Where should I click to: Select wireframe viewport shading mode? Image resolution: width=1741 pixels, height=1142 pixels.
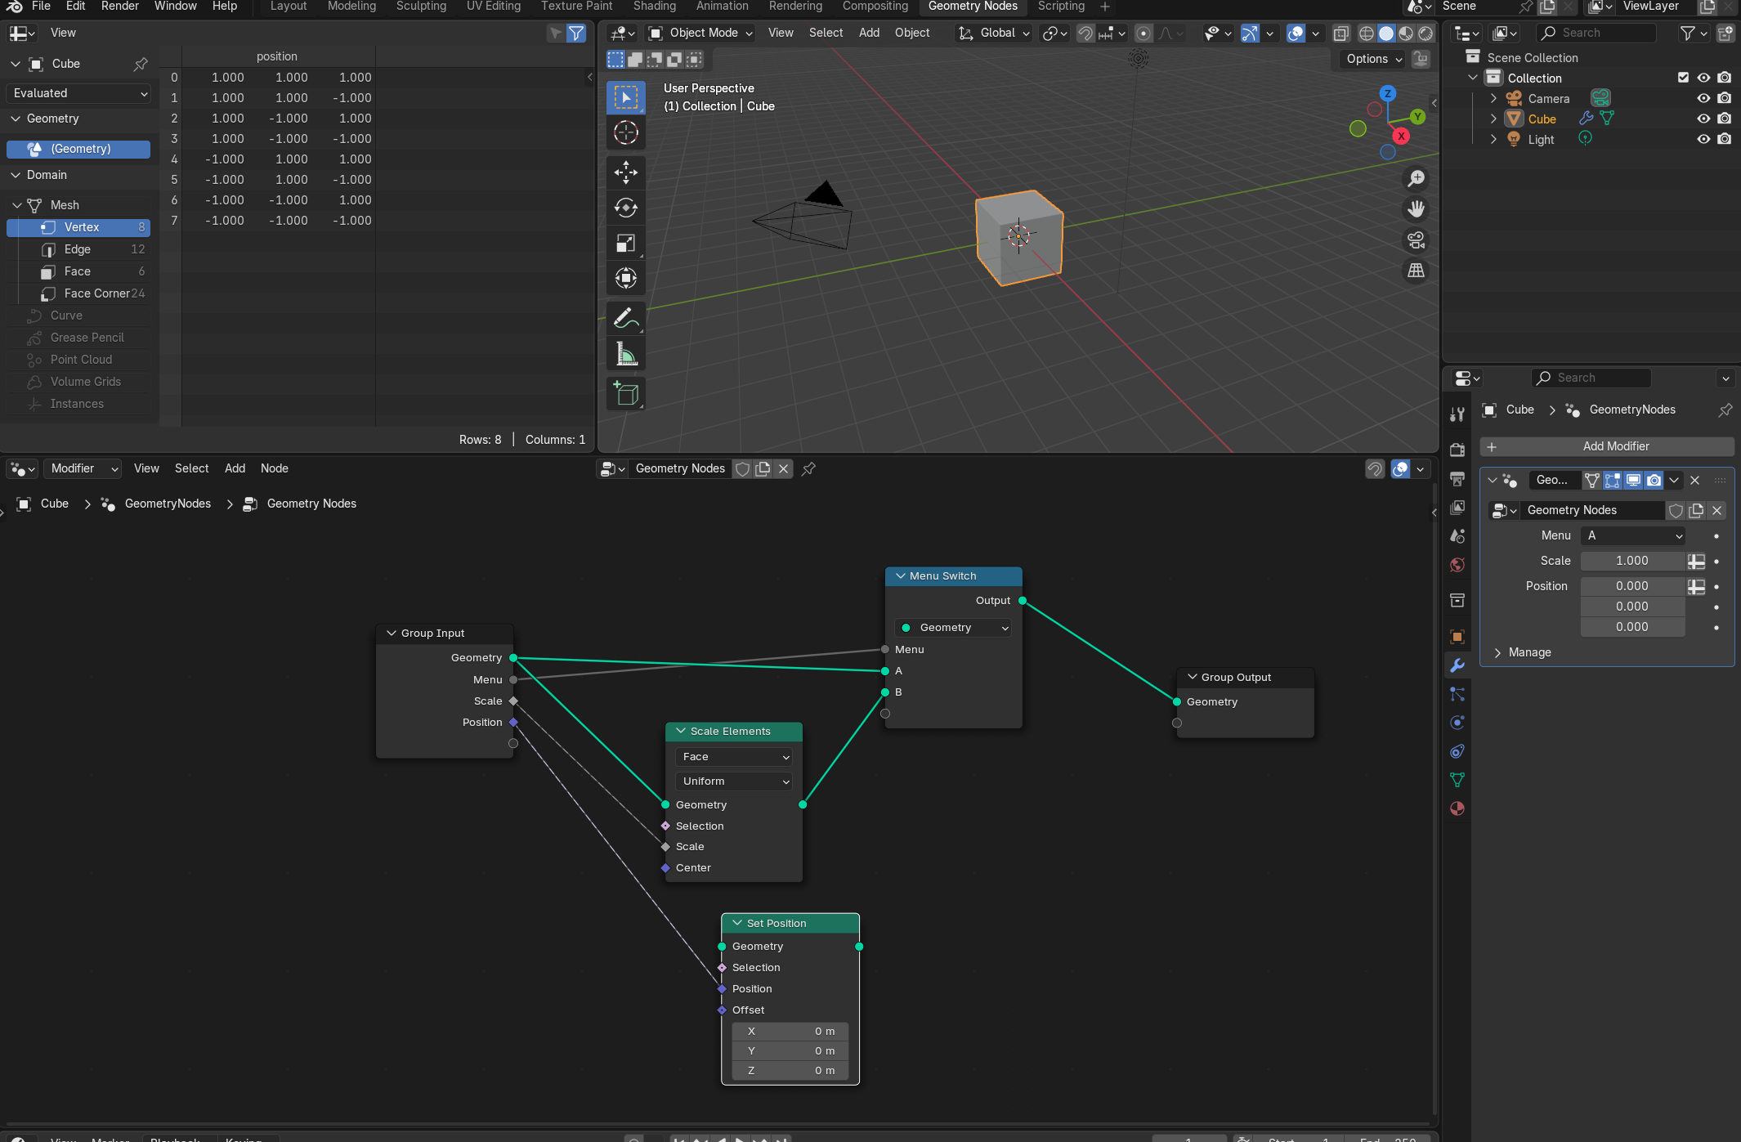(1367, 33)
